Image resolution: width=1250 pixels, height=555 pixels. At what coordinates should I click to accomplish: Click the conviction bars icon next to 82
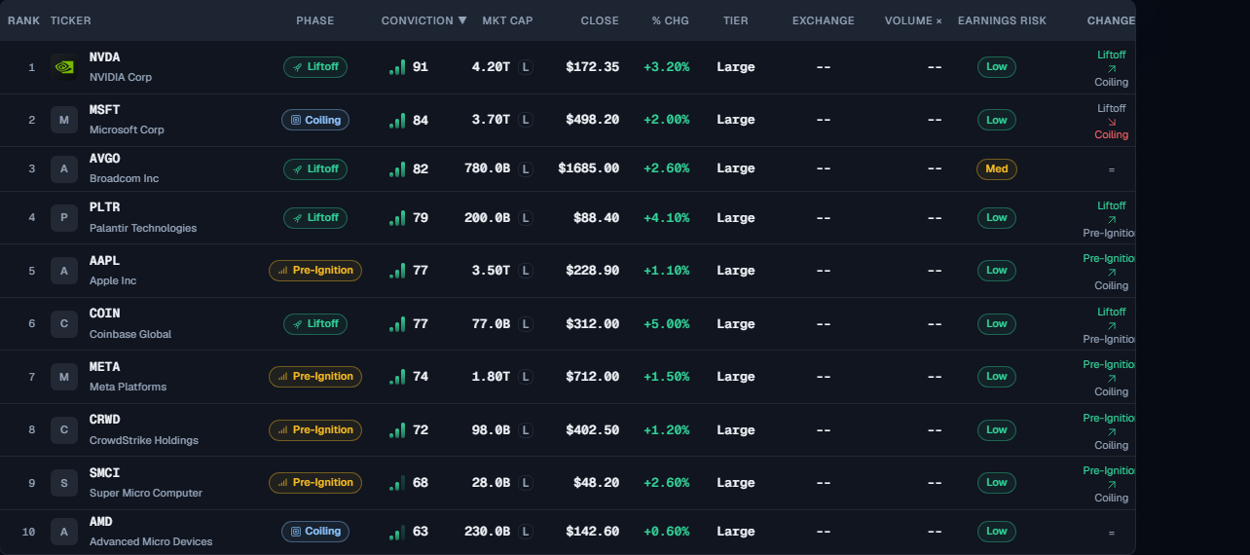pos(397,168)
